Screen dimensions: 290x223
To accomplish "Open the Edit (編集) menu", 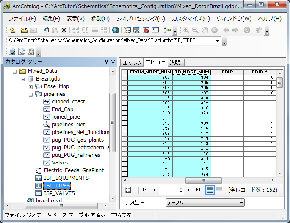I will click(51, 19).
